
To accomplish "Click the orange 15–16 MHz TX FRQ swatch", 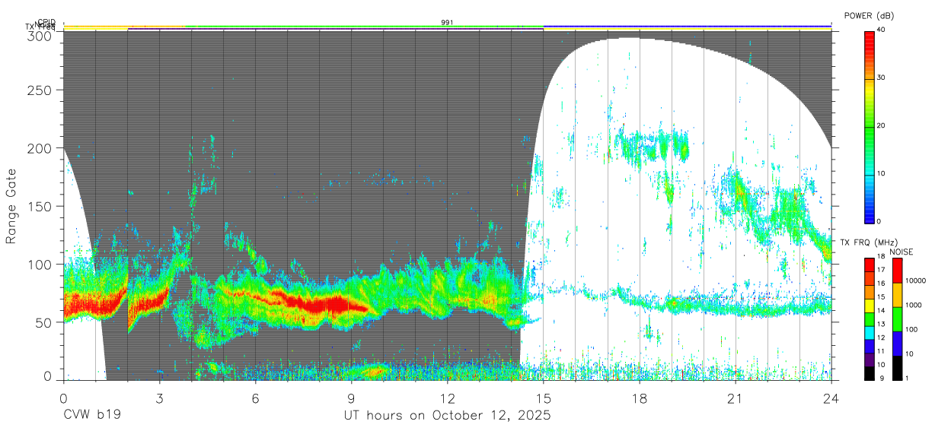I will 870,293.
